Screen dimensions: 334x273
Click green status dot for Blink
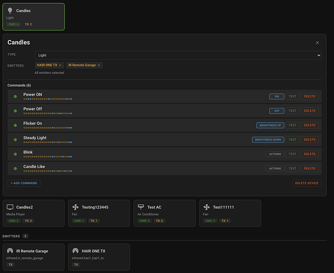[15, 154]
